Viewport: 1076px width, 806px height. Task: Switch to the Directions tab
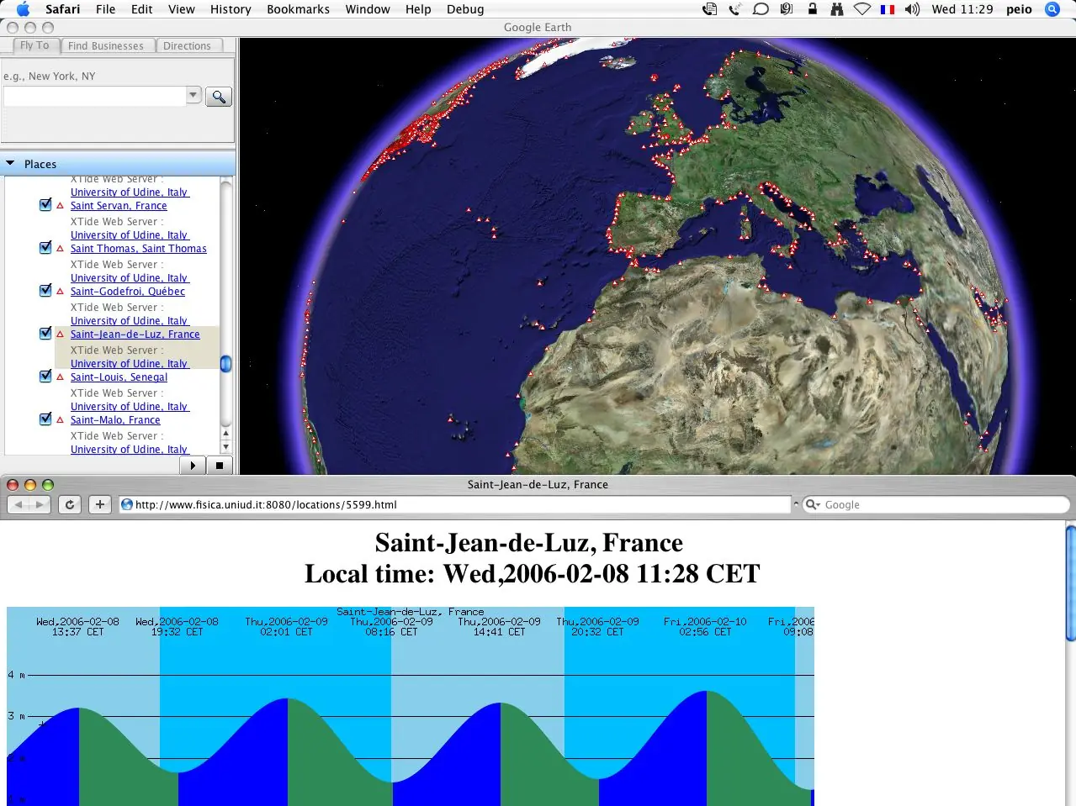coord(187,45)
